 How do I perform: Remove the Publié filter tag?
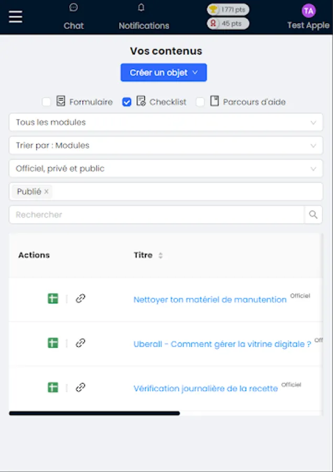46,192
